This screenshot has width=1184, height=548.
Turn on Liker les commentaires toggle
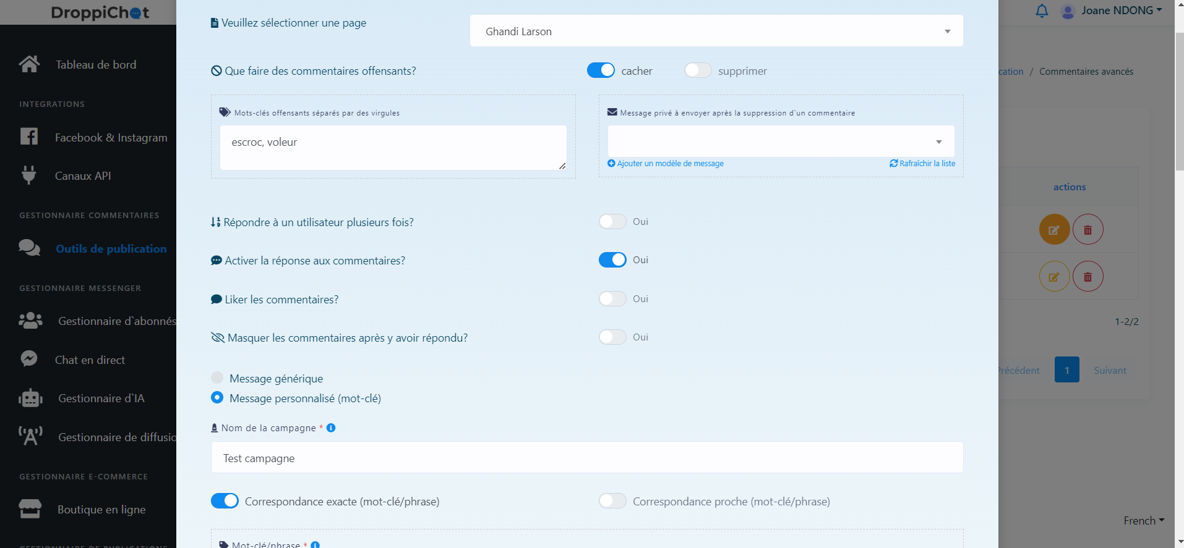(612, 299)
